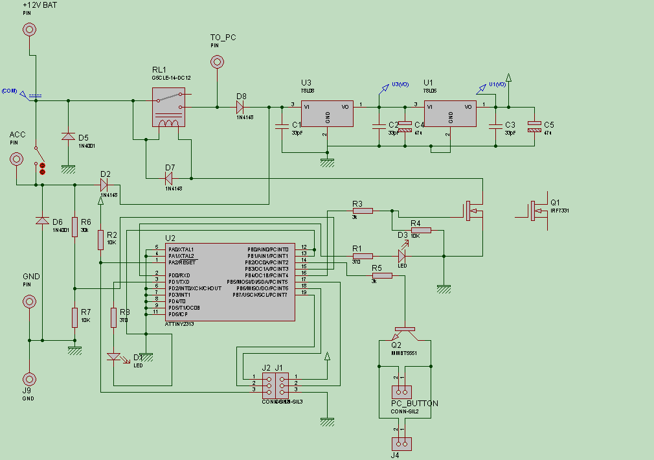This screenshot has width=654, height=460.
Task: Click the PB0/AIN0/PCINT0 pin label
Action: tap(268, 249)
